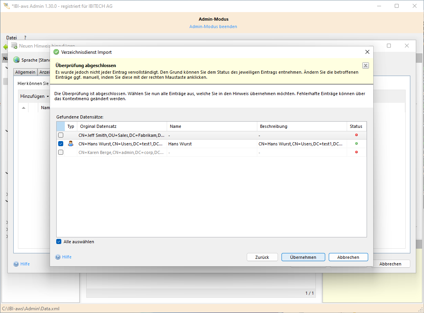Click the user icon in Hans Wurst row
The height and width of the screenshot is (313, 424).
click(71, 143)
